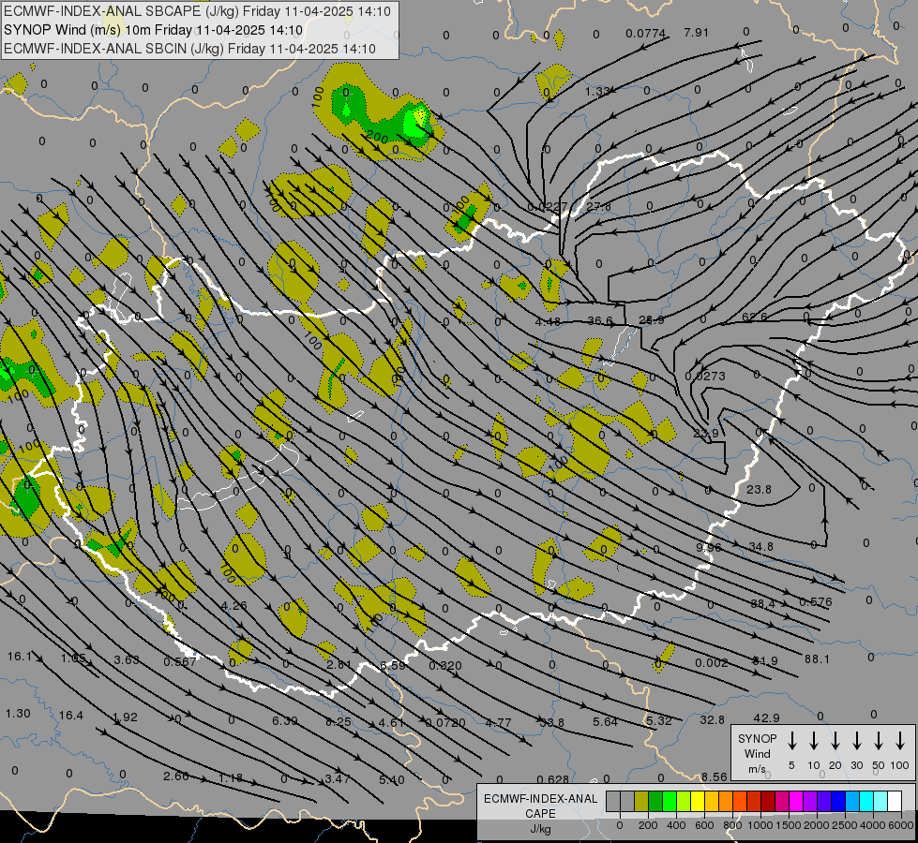The height and width of the screenshot is (843, 918).
Task: Click the '0.0273' value on the map
Action: 705,377
